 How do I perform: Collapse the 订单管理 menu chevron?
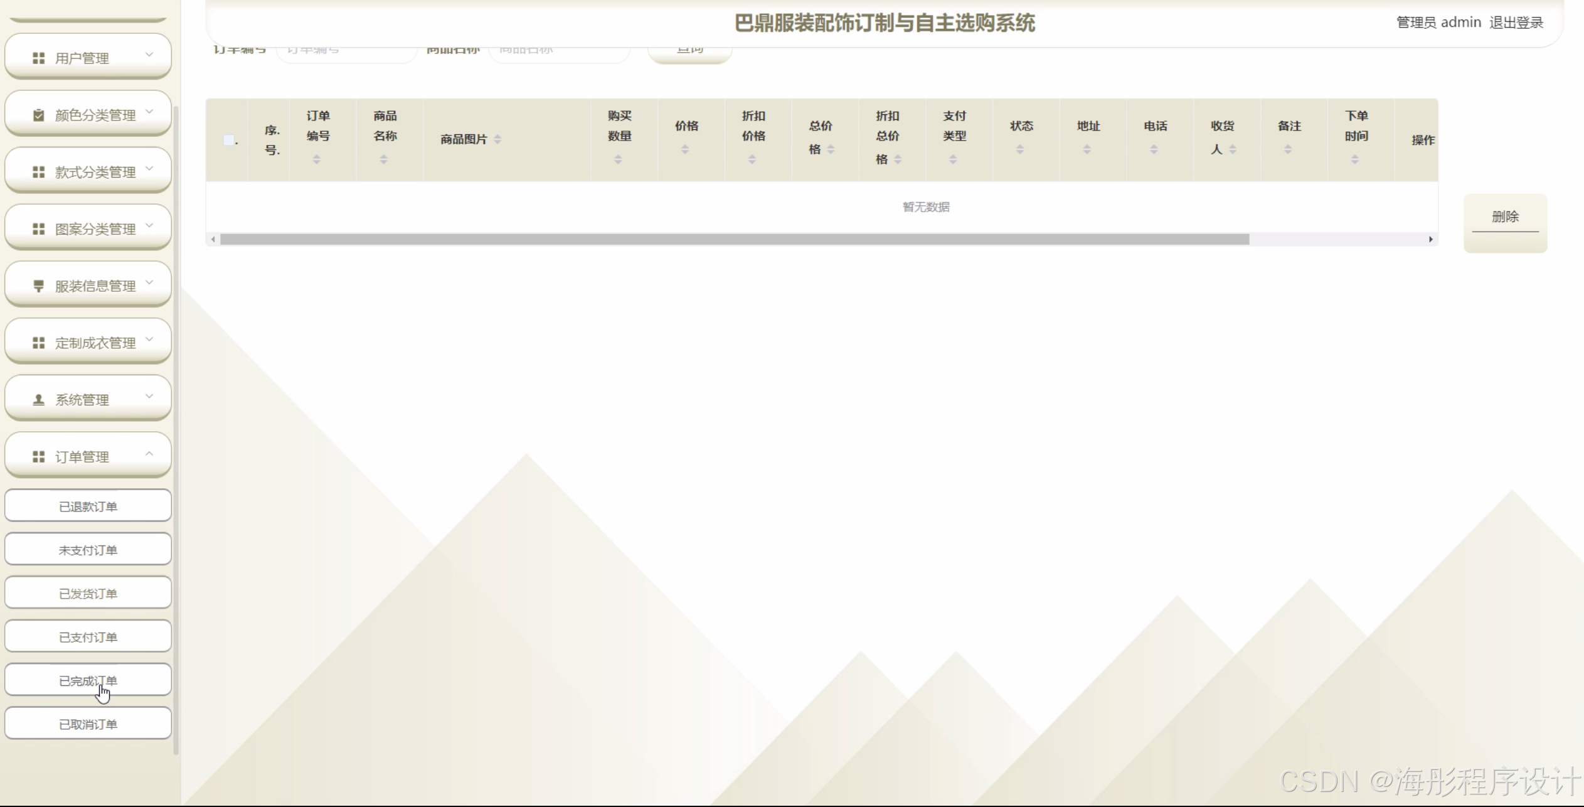149,453
